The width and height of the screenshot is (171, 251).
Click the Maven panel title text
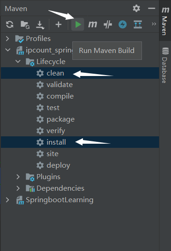pyautogui.click(x=16, y=9)
